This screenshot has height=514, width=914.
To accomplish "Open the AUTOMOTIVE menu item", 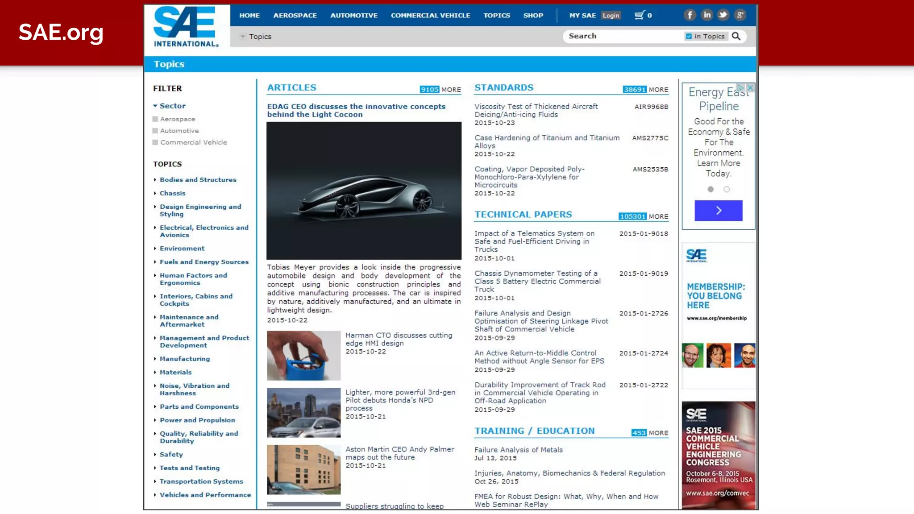I will click(x=354, y=15).
